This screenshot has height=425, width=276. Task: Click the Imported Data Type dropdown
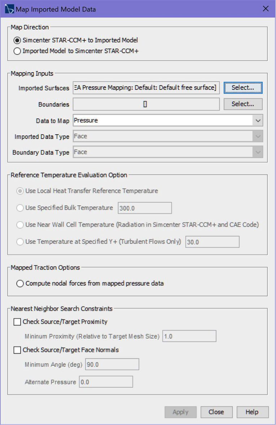pos(168,136)
